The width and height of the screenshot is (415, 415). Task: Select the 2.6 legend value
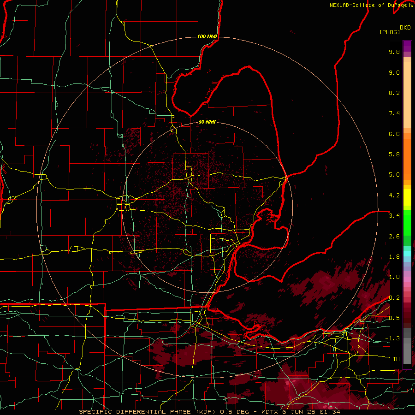(394, 237)
